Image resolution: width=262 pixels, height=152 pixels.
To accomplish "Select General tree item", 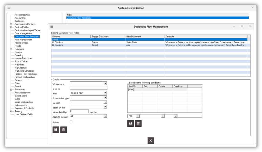I will pos(18,52).
